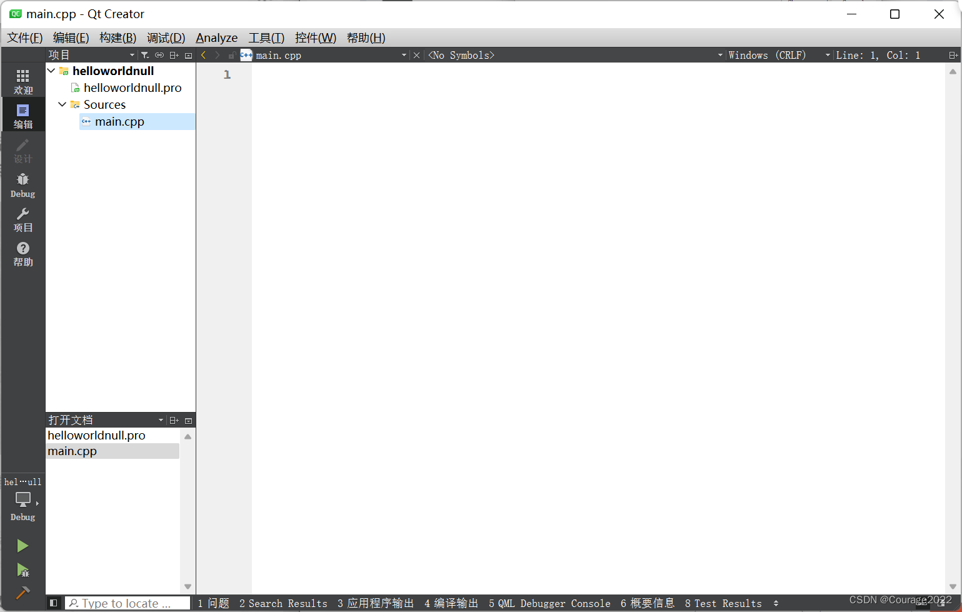This screenshot has width=962, height=612.
Task: Click the open documents list scroll down arrow
Action: point(188,586)
